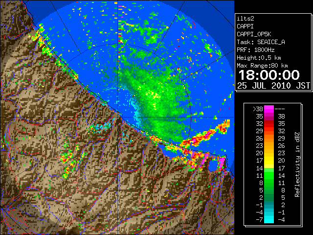
Task: Click the 'ilts2' site label
Action: coord(246,19)
